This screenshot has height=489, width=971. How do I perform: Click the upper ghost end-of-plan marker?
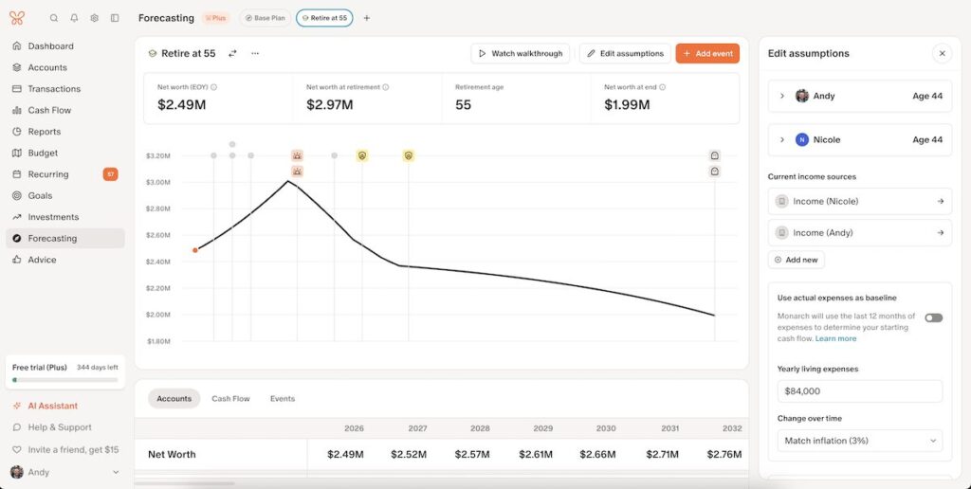coord(715,155)
